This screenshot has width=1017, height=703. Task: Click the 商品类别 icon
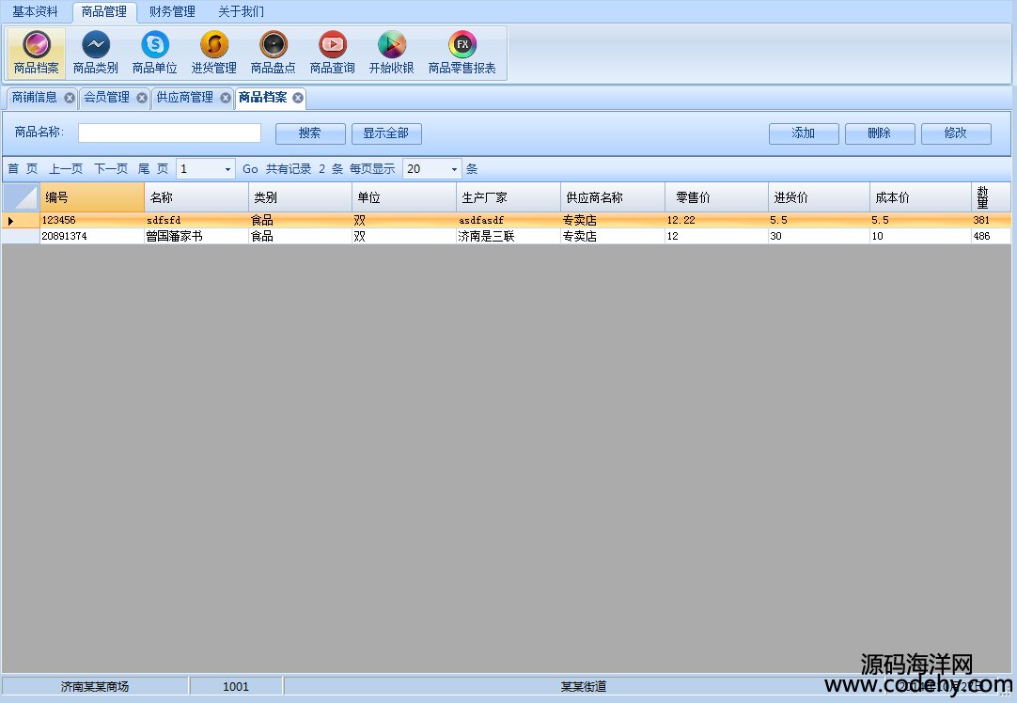click(96, 53)
